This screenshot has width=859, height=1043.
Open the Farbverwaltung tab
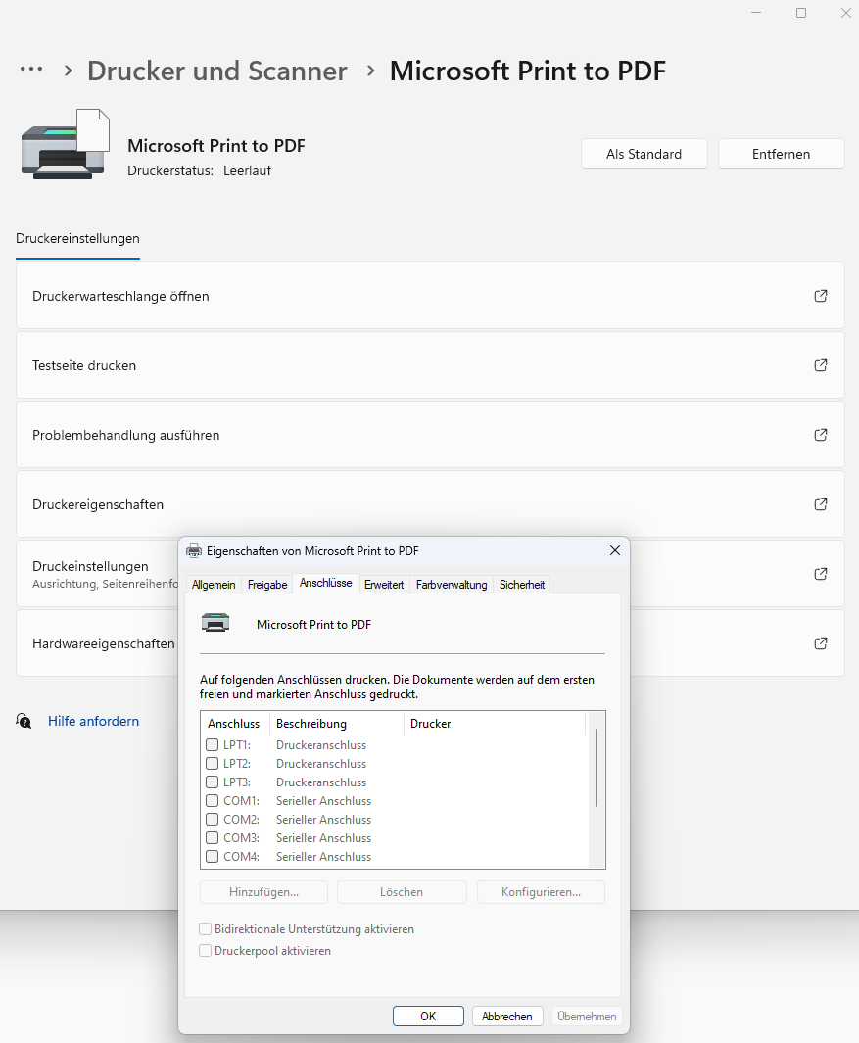[x=452, y=584]
